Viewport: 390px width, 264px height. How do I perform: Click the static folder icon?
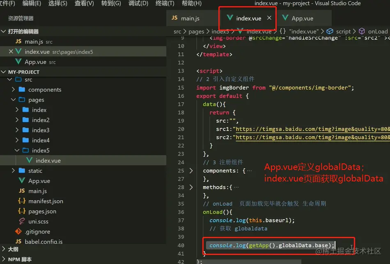point(22,170)
